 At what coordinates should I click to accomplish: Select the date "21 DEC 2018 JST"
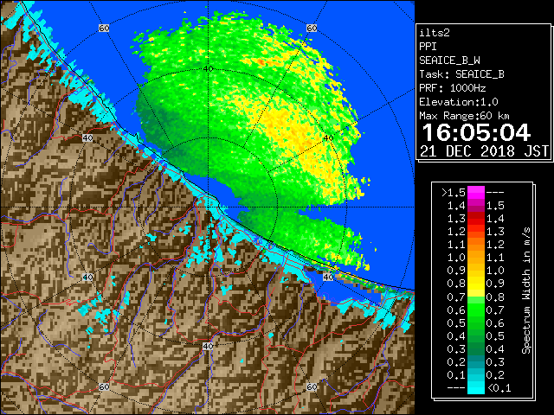click(x=484, y=151)
